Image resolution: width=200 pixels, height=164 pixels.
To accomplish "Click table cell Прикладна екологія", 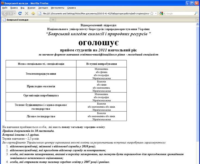I will pos(41,86).
